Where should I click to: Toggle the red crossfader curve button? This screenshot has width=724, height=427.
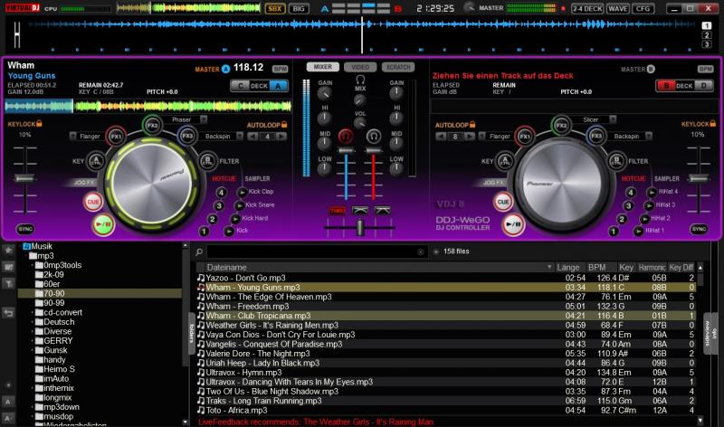[x=337, y=211]
